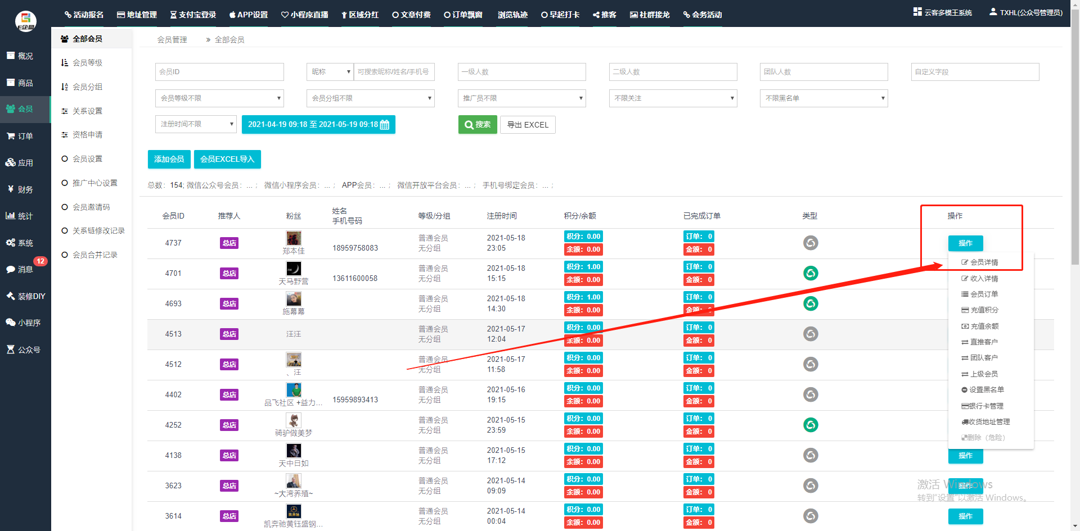Screen dimensions: 1080x531
Task: Click the green search magnifier button
Action: (477, 125)
